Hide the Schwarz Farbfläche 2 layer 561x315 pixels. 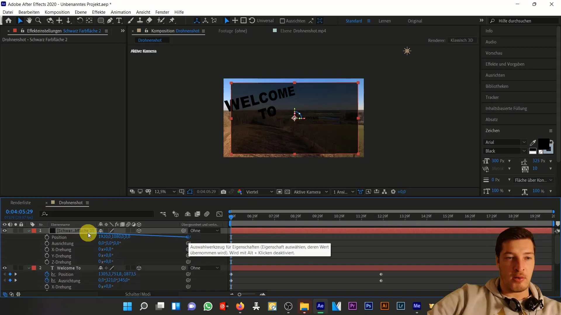pos(5,231)
